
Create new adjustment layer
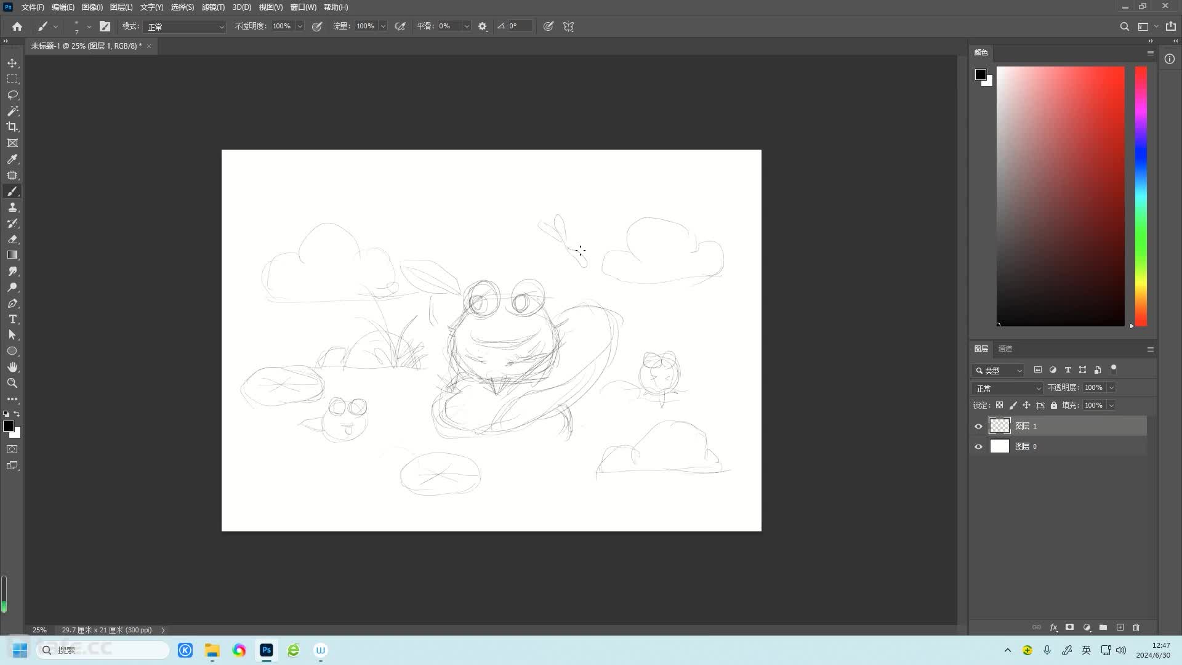click(x=1087, y=627)
